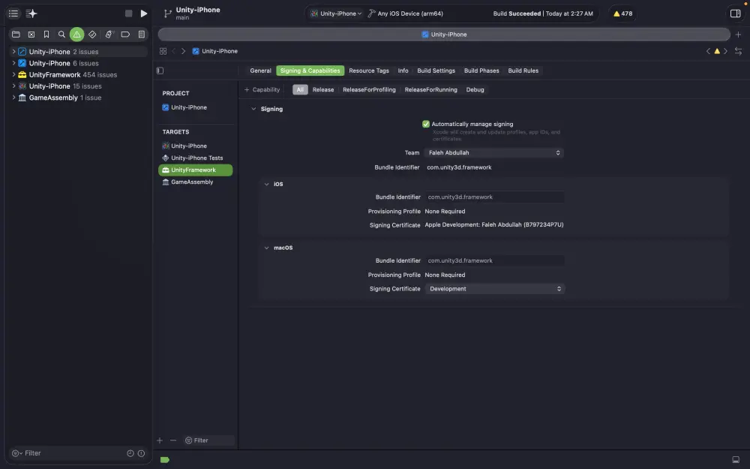The image size is (750, 469).
Task: Expand Unity-iPhone 2 issues row
Action: pyautogui.click(x=13, y=52)
